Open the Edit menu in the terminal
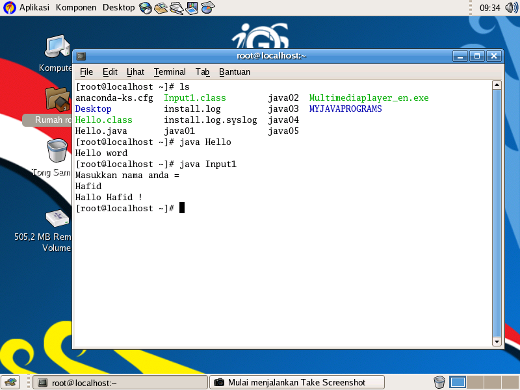520x390 pixels. coord(110,72)
